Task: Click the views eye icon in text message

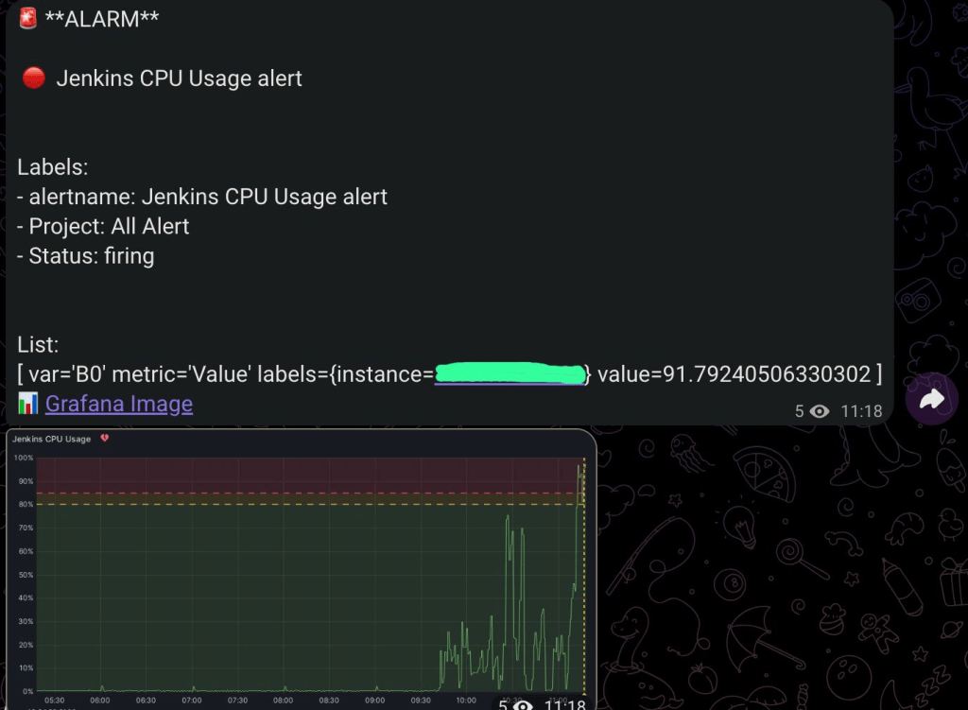Action: 819,411
